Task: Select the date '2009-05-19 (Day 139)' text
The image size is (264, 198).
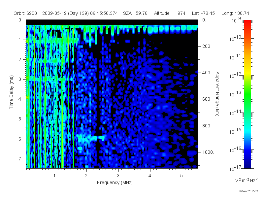Action: (x=65, y=13)
